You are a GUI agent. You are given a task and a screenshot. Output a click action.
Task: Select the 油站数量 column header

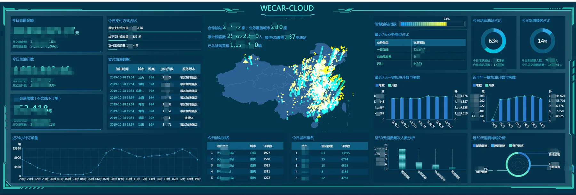(x=327, y=146)
